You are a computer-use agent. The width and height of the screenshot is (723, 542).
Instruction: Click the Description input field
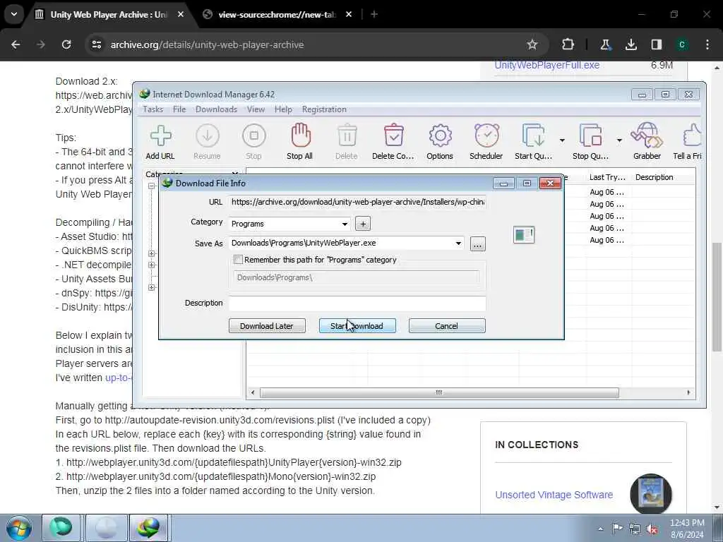click(x=357, y=303)
